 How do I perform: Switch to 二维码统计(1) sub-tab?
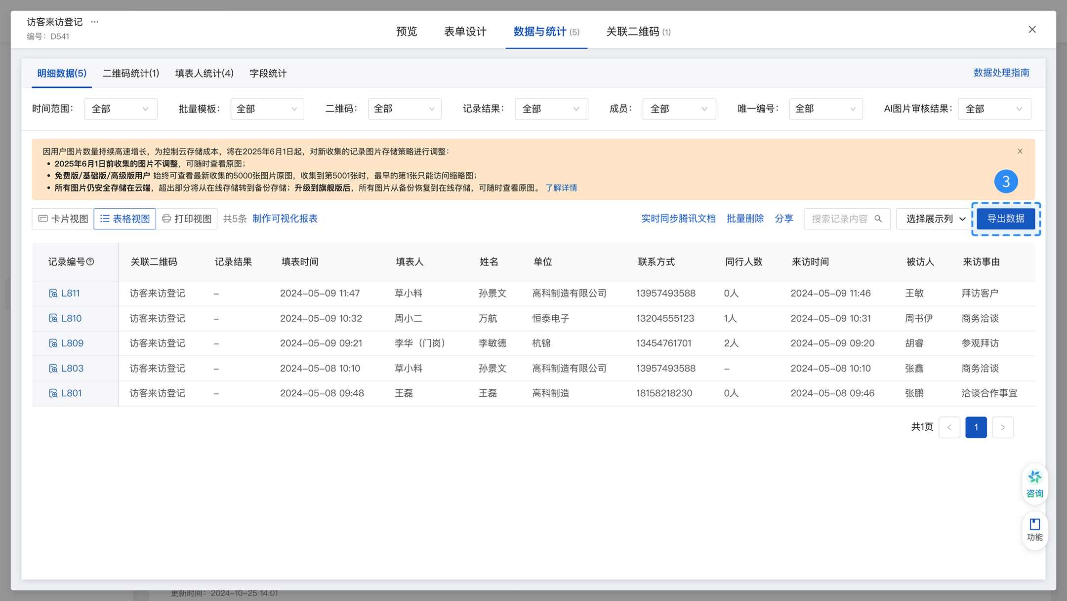(x=131, y=74)
